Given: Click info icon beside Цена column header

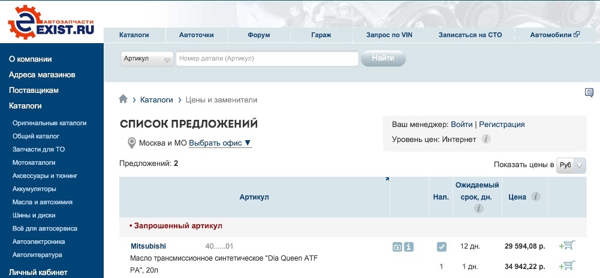Looking at the screenshot, I should pyautogui.click(x=535, y=197).
